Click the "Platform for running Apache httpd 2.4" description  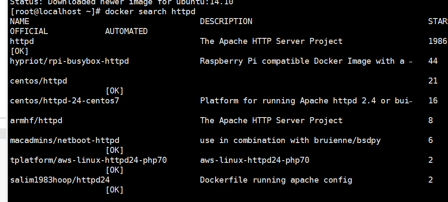pos(306,101)
